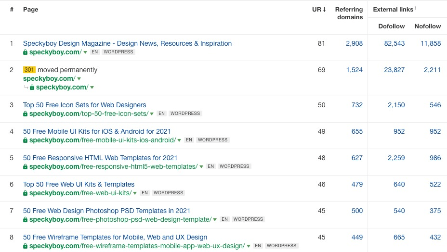The height and width of the screenshot is (252, 447).
Task: Expand dropdown for free-web-ui-kits URL
Action: (135, 193)
